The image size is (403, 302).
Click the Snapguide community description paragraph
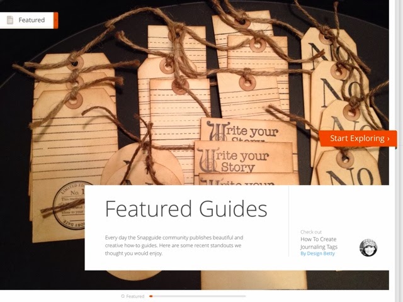(174, 245)
